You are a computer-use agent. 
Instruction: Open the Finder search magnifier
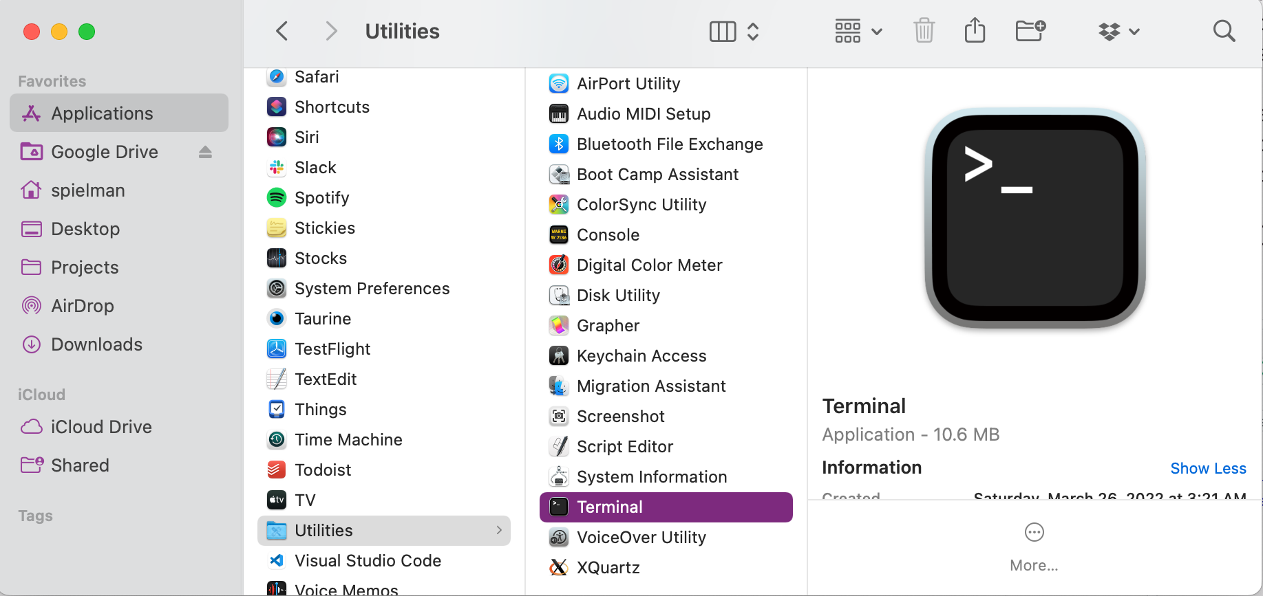pos(1224,31)
